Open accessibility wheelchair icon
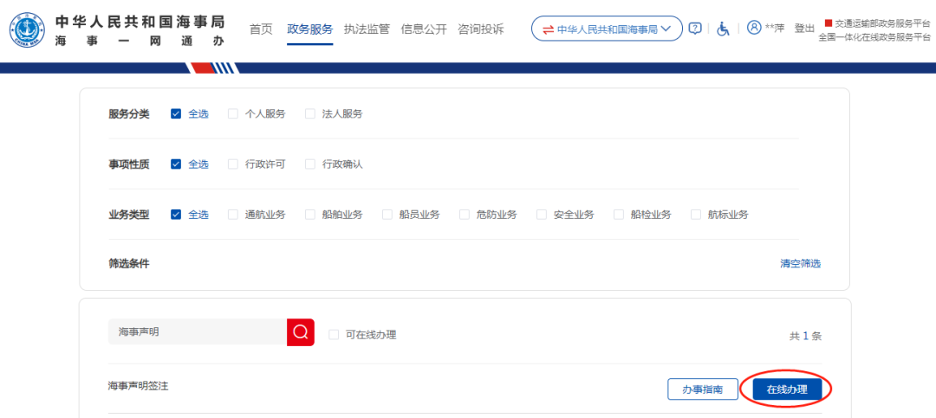 point(723,29)
